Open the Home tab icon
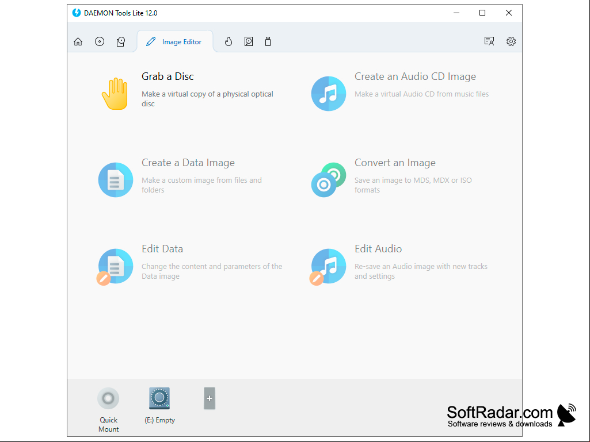 pyautogui.click(x=78, y=41)
